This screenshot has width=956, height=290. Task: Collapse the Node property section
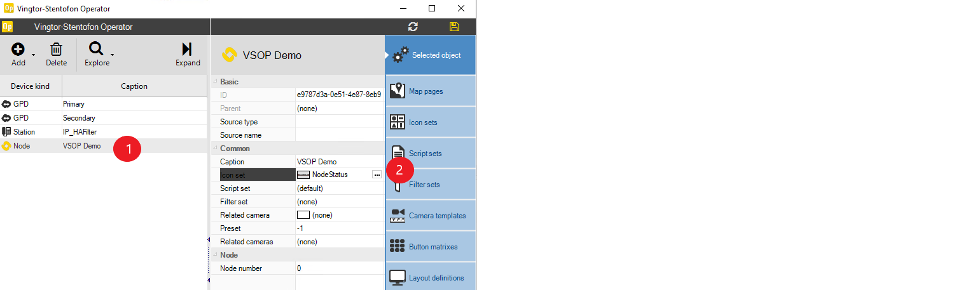[215, 255]
